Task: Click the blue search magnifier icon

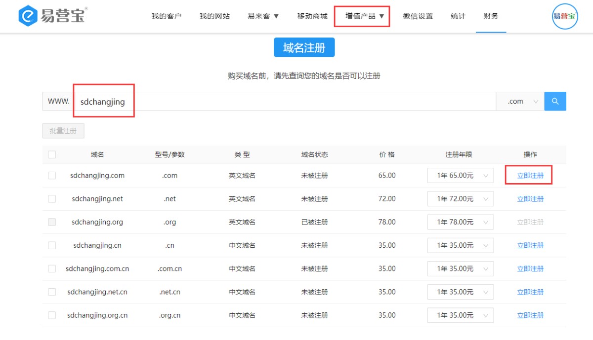Action: [x=555, y=101]
